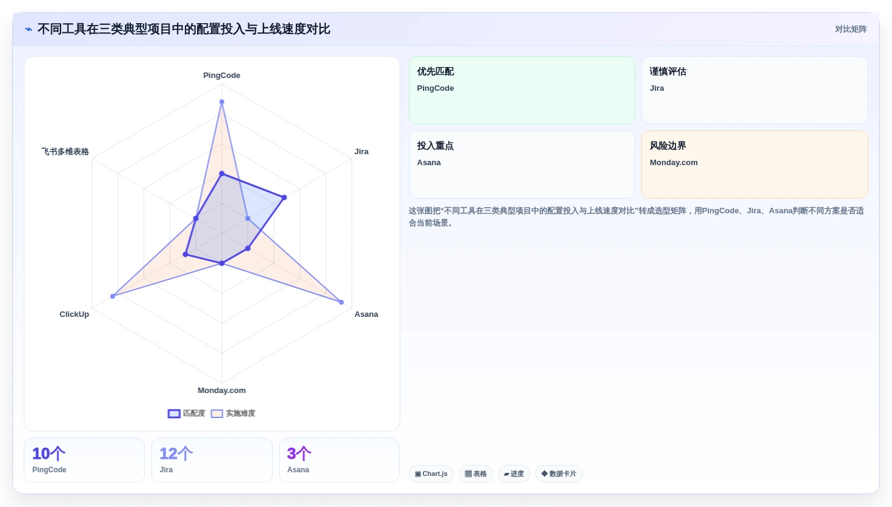Toggle the 匹配度 legend item
Viewport: 892px width, 507px height.
click(187, 413)
